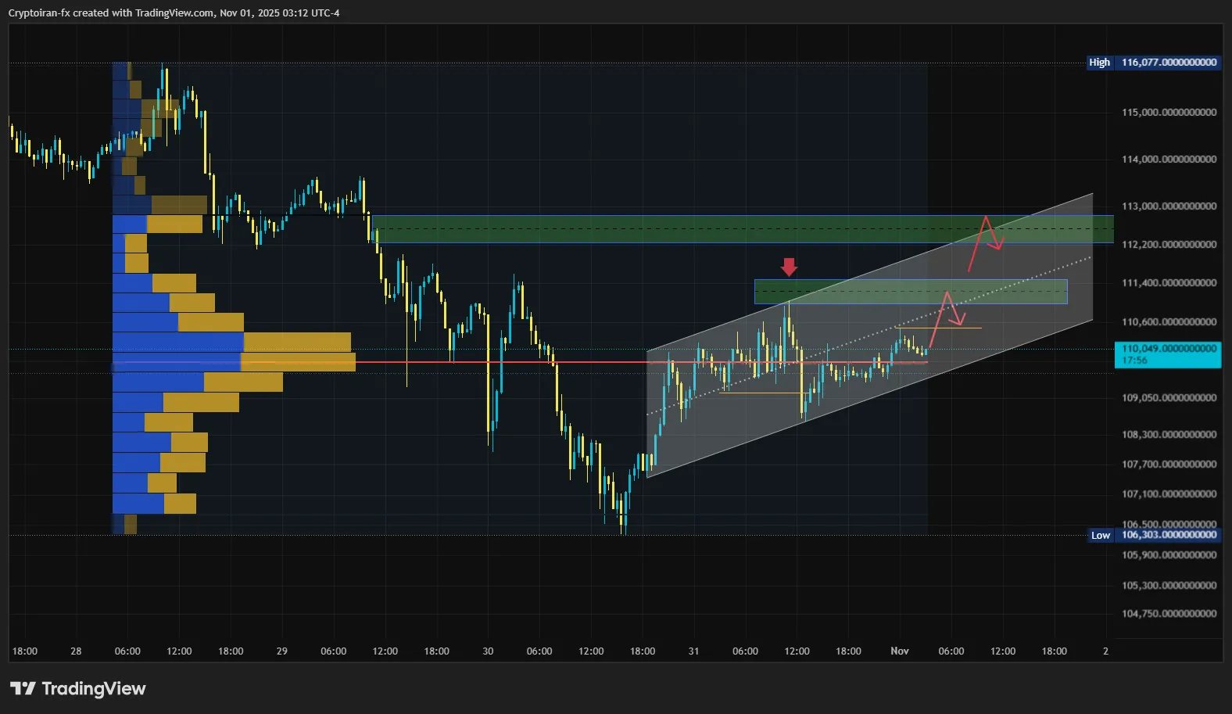
Task: Click the 17:56 candle countdown timer
Action: point(1135,361)
